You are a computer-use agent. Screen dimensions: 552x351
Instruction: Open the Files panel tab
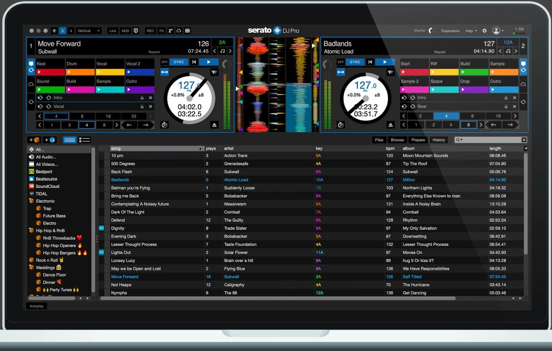pyautogui.click(x=379, y=140)
